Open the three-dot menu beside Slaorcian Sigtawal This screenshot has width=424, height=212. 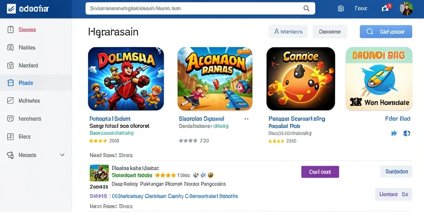pyautogui.click(x=246, y=119)
